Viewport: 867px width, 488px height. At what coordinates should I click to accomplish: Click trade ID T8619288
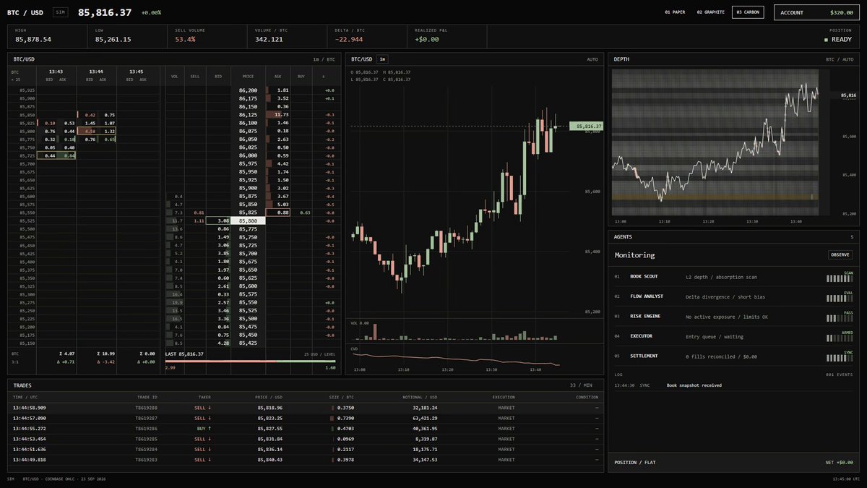click(147, 408)
